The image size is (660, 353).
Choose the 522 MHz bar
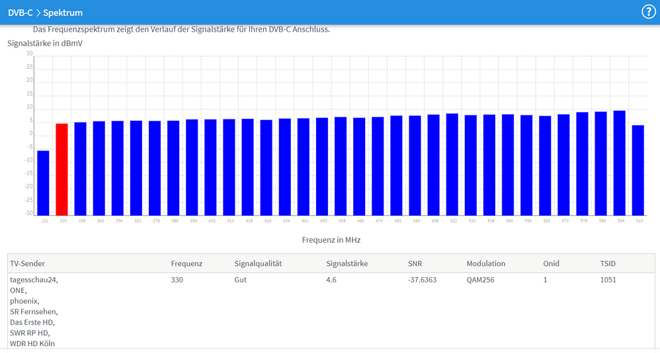(452, 164)
